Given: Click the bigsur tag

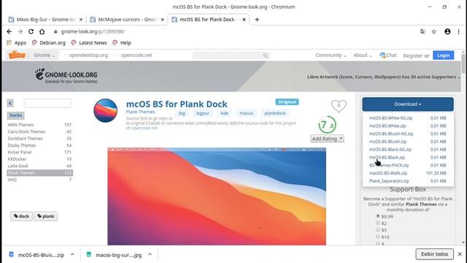Looking at the screenshot, I should 203,113.
